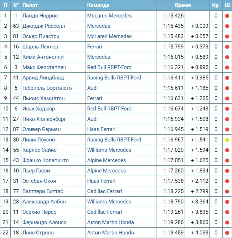Click red tyre dot in Перес row
The height and width of the screenshot is (238, 232).
(227, 212)
